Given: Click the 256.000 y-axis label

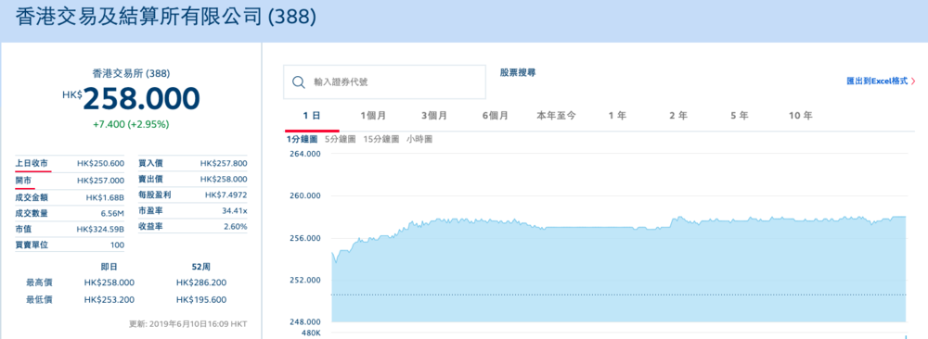Looking at the screenshot, I should point(304,238).
